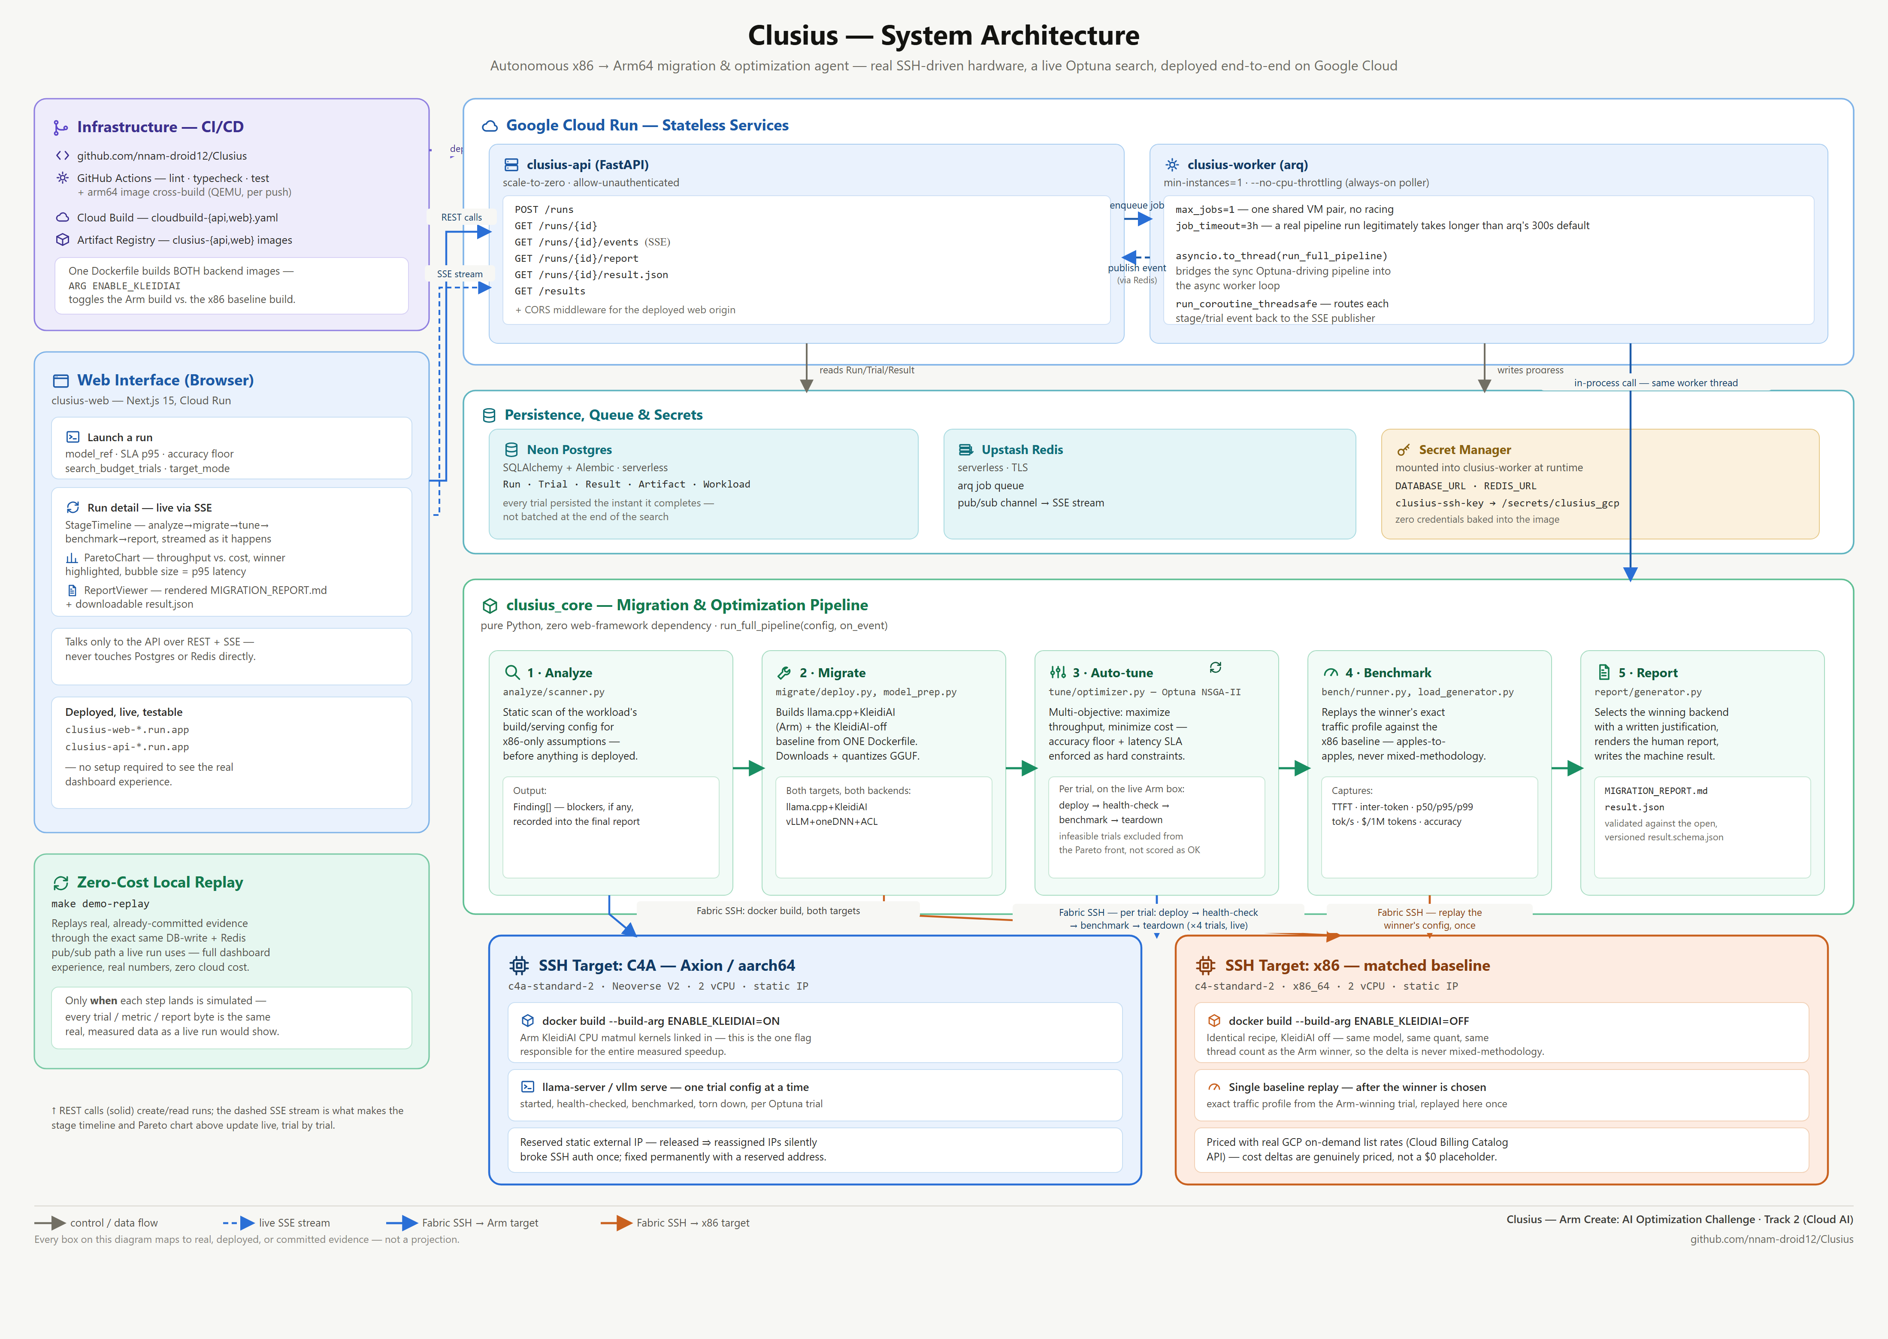Click the 'docker build --build-arg ENABLE_KLEIDIAI=ON' line
The width and height of the screenshot is (1888, 1339).
pos(660,1021)
